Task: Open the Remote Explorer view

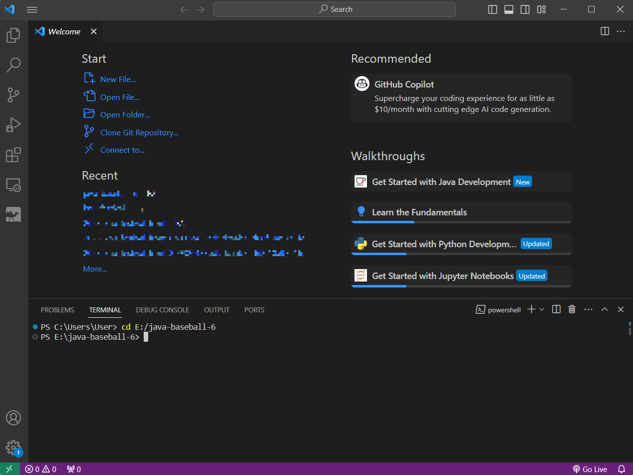Action: (13, 185)
